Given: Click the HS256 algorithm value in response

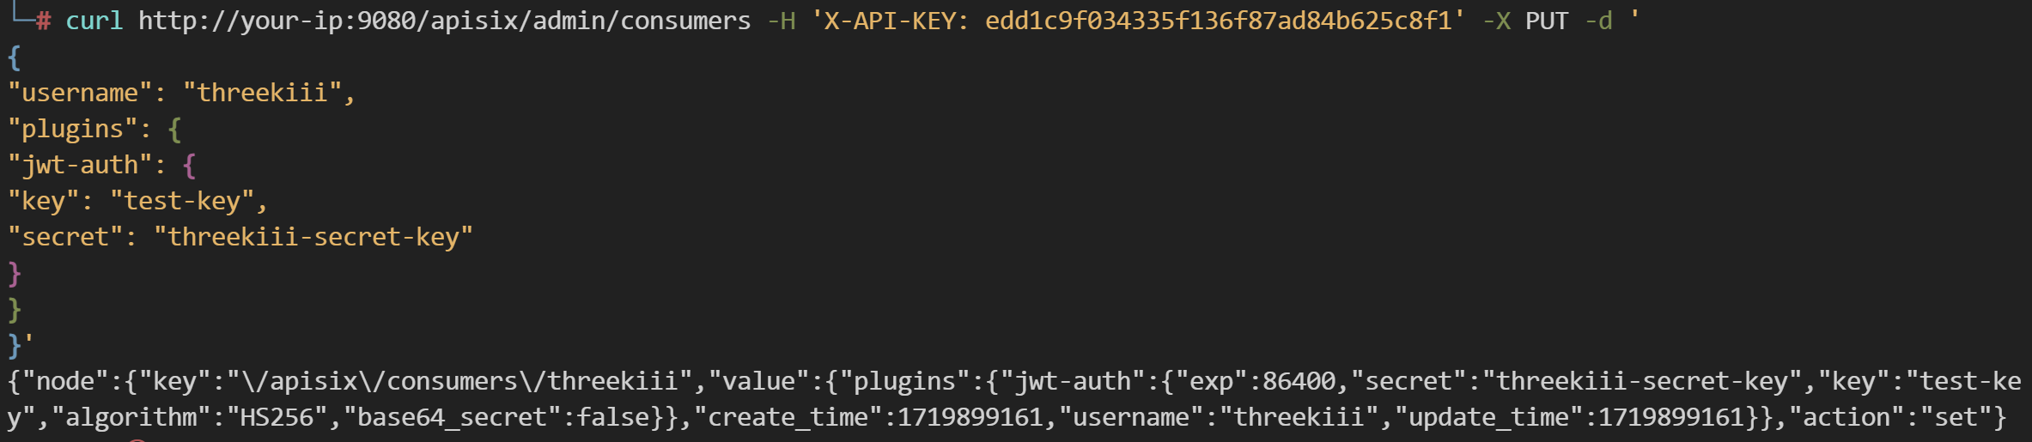Looking at the screenshot, I should (x=278, y=417).
